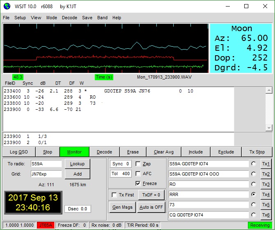Open the Mode menu

pyautogui.click(x=52, y=18)
